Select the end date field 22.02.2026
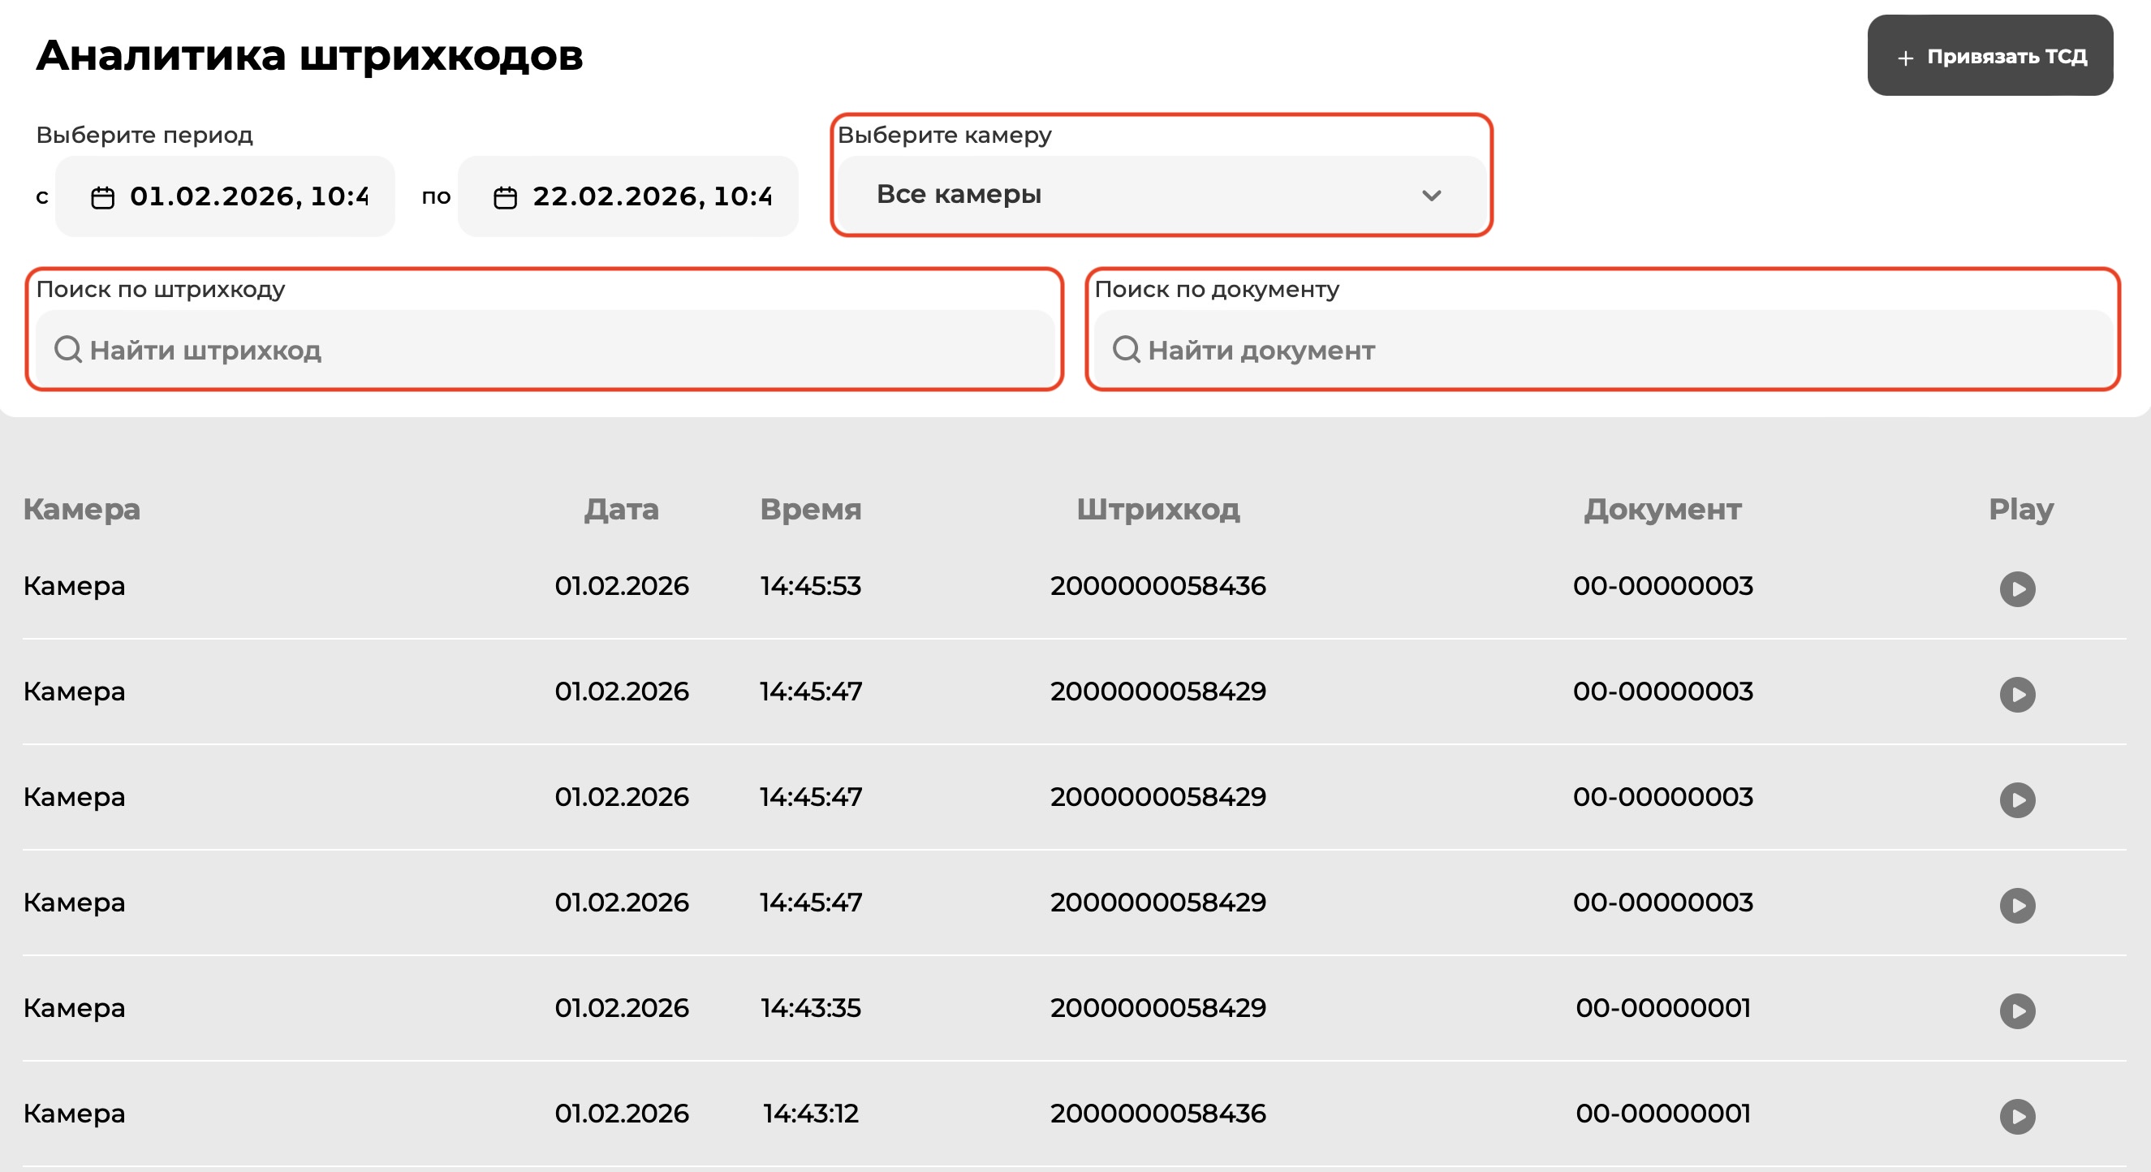2151x1172 pixels. click(643, 197)
